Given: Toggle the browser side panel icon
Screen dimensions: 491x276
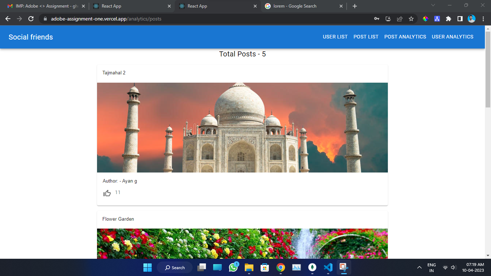Looking at the screenshot, I should click(x=460, y=19).
